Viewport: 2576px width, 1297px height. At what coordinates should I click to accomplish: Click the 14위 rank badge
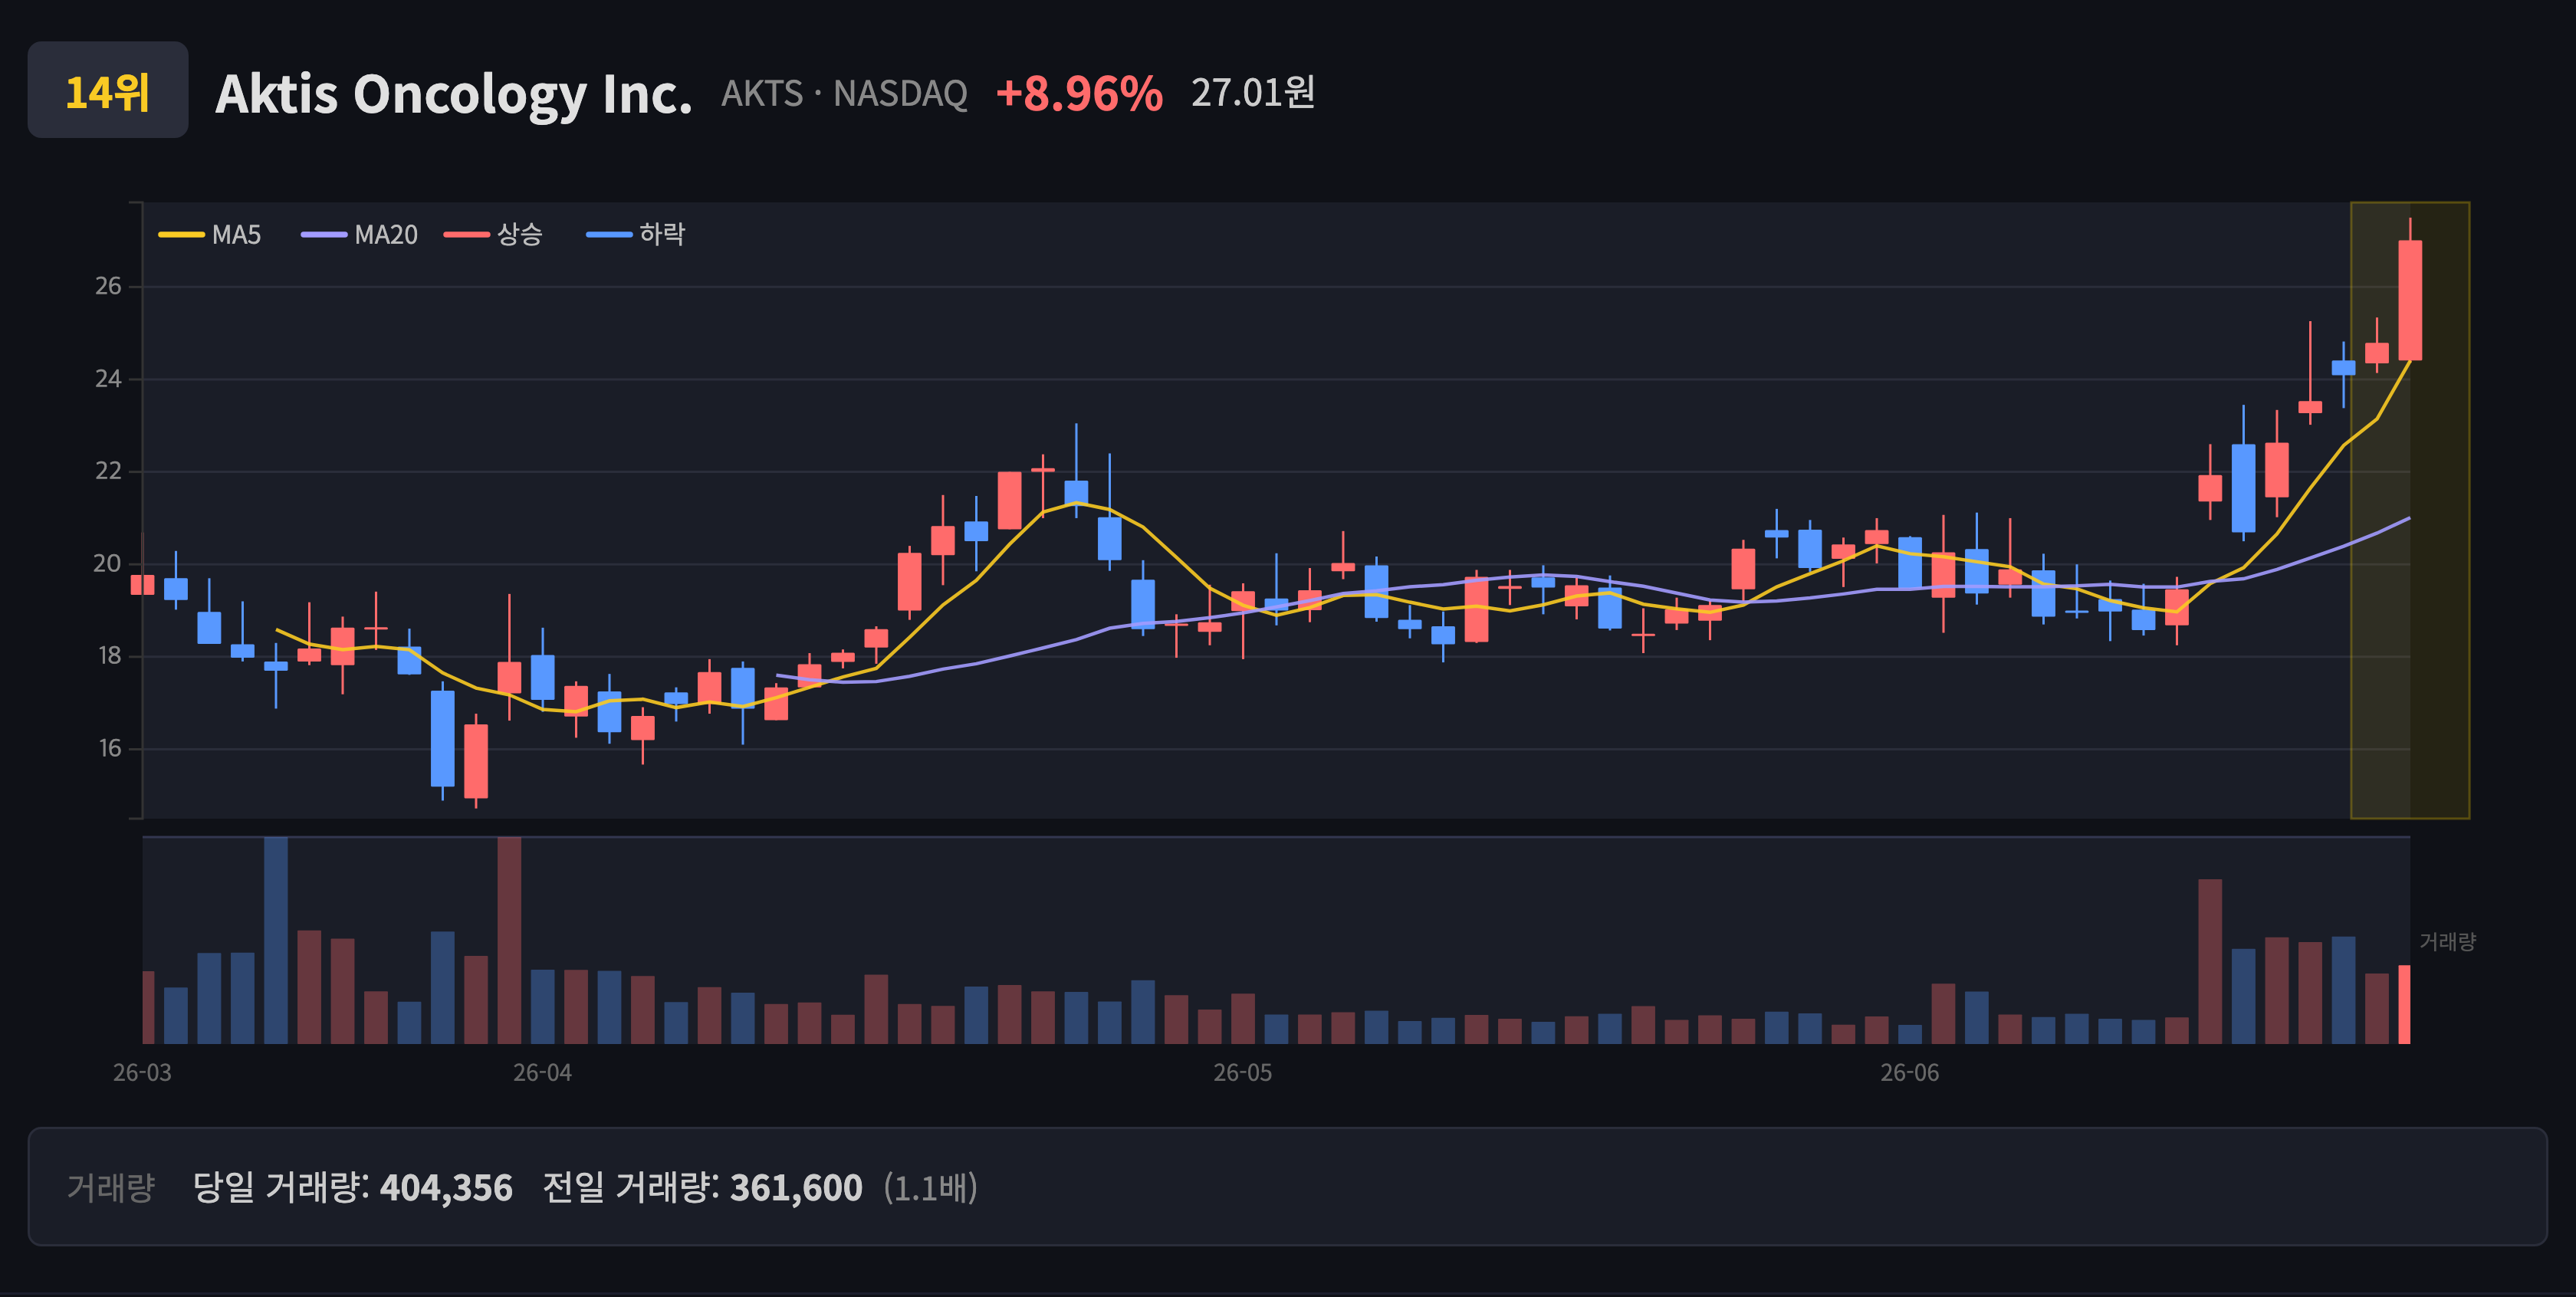(108, 91)
